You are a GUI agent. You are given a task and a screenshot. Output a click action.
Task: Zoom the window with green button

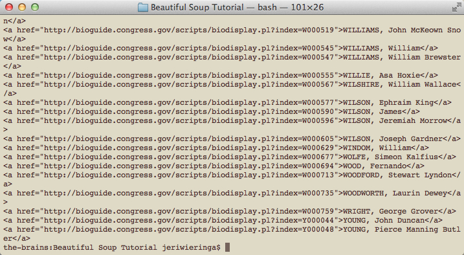[x=35, y=7]
